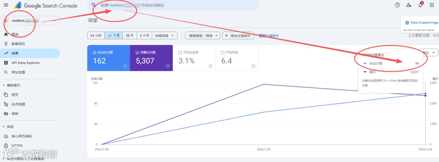Open the 搜索类型：网络 dropdown

click(x=202, y=35)
